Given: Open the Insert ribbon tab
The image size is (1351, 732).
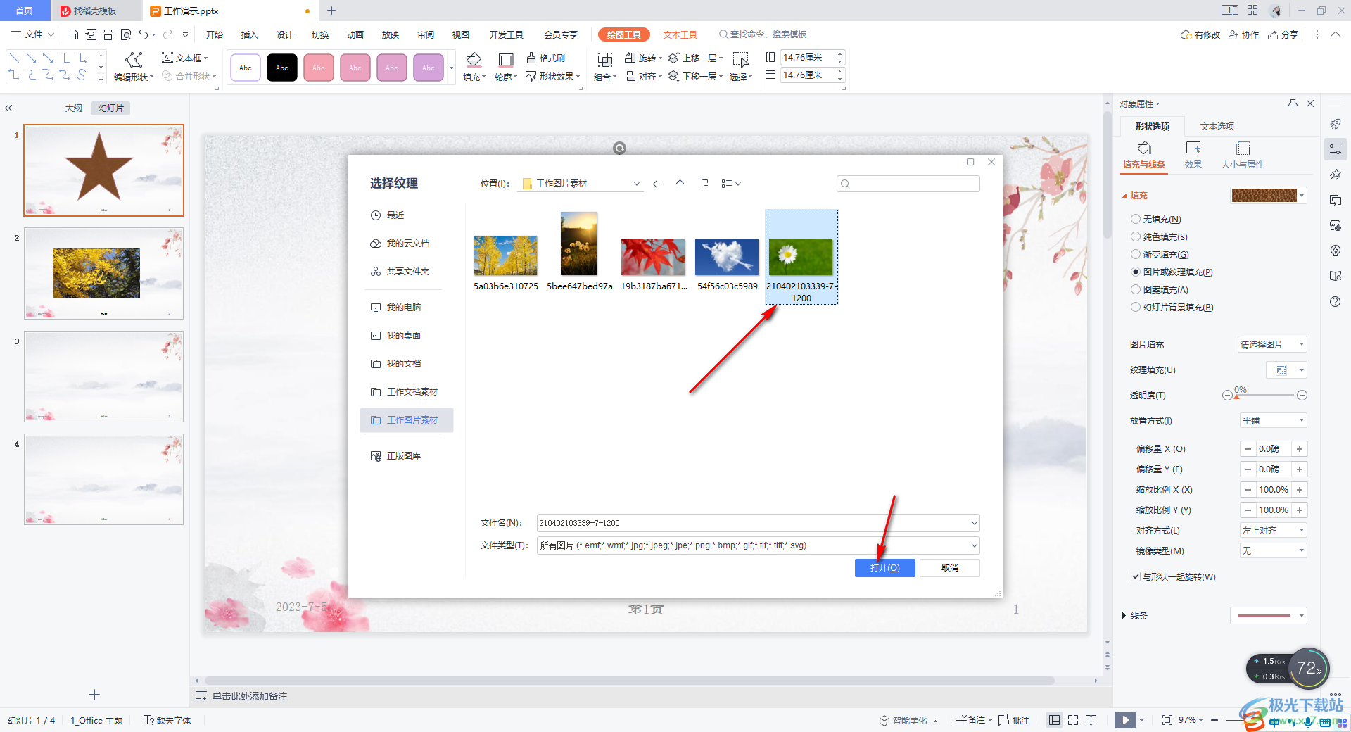Looking at the screenshot, I should [x=250, y=34].
